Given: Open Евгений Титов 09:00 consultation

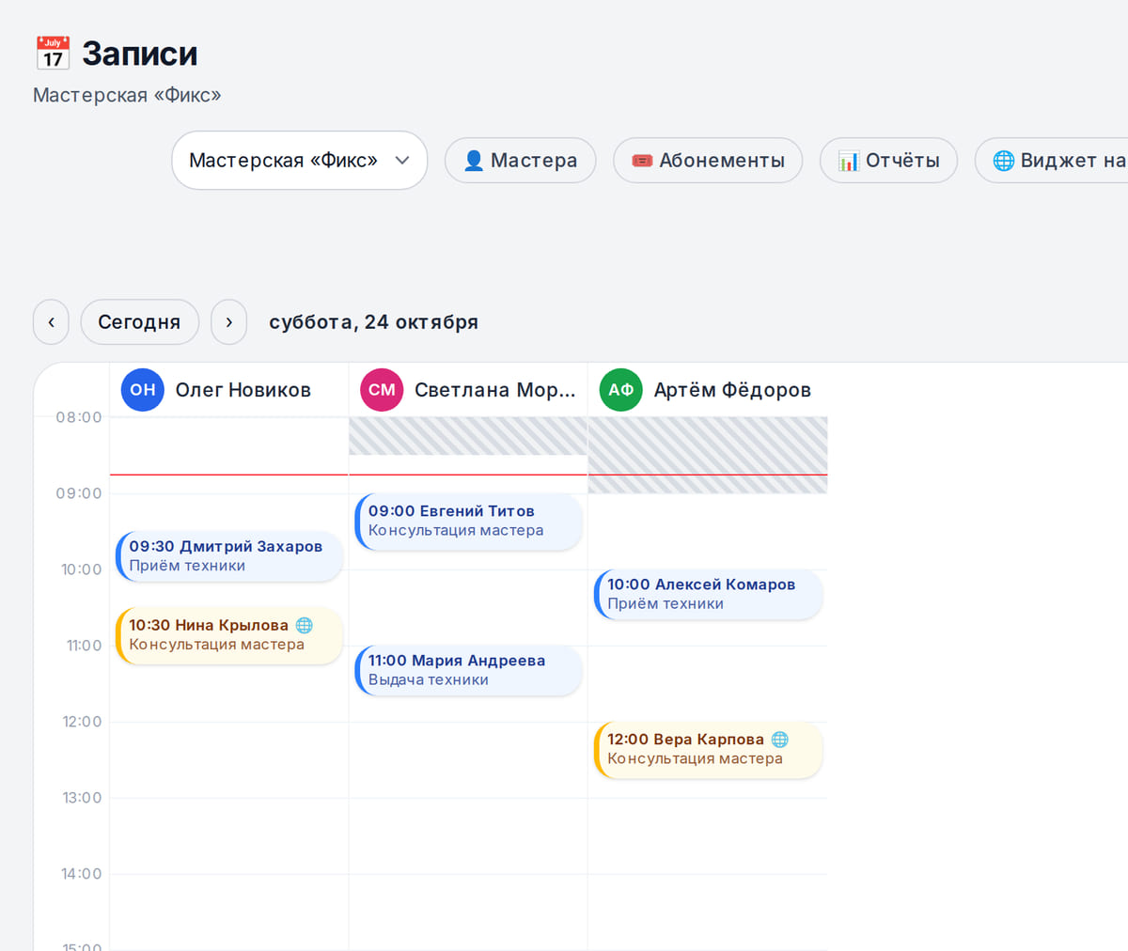Looking at the screenshot, I should click(468, 522).
